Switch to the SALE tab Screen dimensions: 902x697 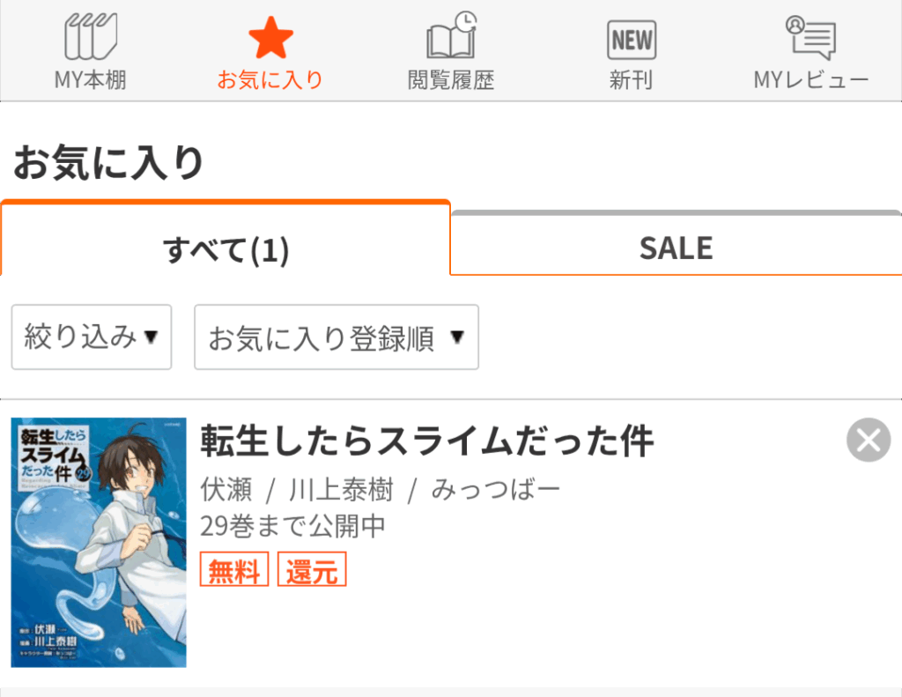pos(676,248)
